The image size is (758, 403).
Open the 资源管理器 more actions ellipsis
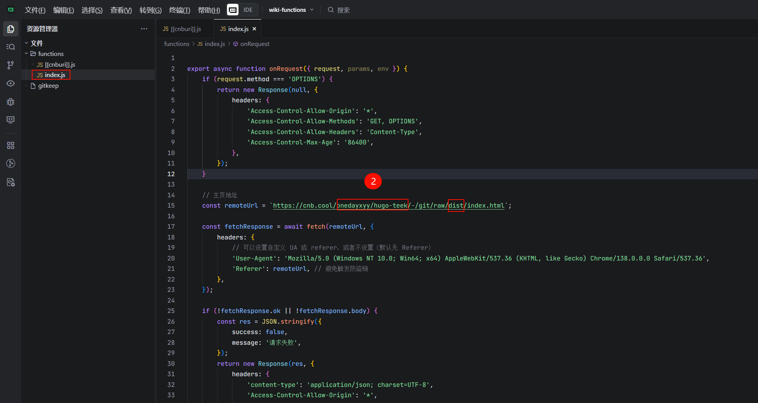(x=144, y=29)
